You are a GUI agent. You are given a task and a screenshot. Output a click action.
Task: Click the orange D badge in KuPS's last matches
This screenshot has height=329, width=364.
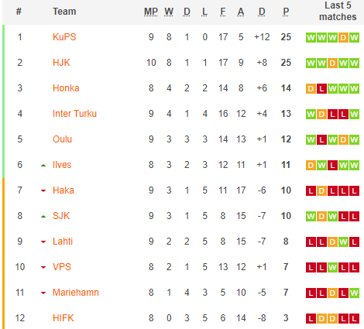pyautogui.click(x=343, y=38)
